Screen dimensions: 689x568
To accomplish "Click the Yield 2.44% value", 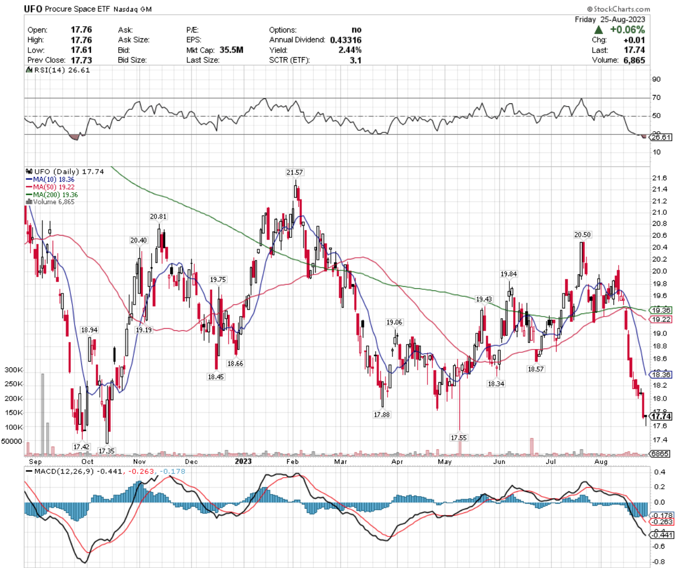I will tap(350, 50).
